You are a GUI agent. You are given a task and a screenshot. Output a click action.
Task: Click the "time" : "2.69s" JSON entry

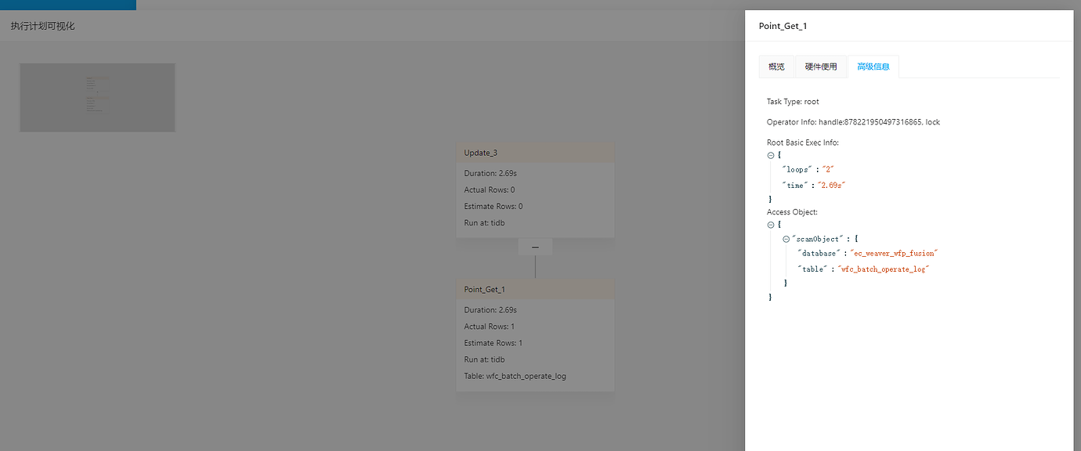814,185
